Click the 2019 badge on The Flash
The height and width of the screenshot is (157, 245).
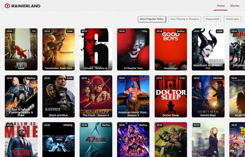click(84, 78)
